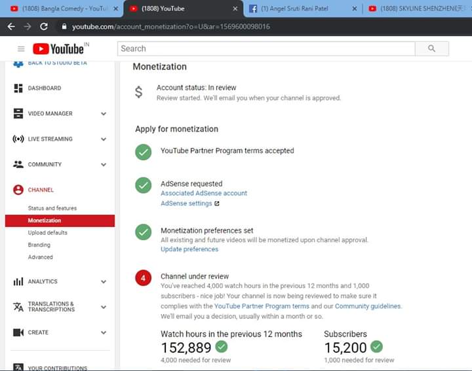Open Status and features under Channel
This screenshot has width=472, height=371.
[x=52, y=208]
